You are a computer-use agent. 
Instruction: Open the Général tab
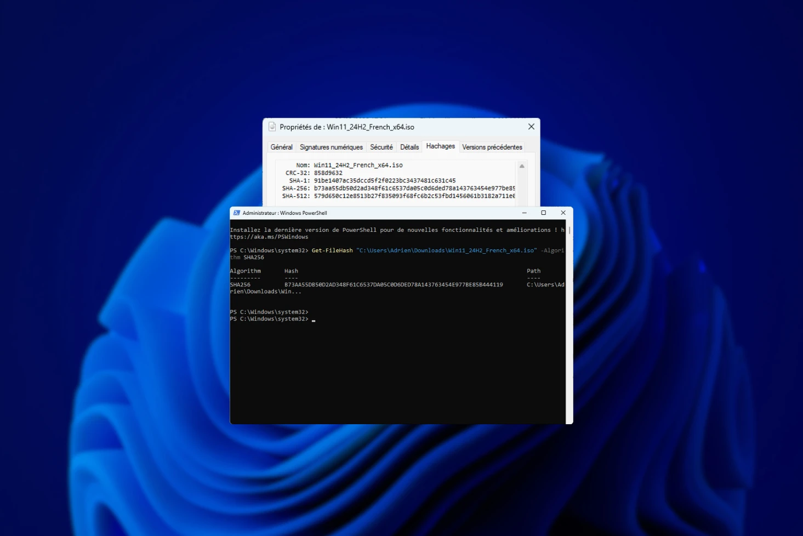pos(281,147)
